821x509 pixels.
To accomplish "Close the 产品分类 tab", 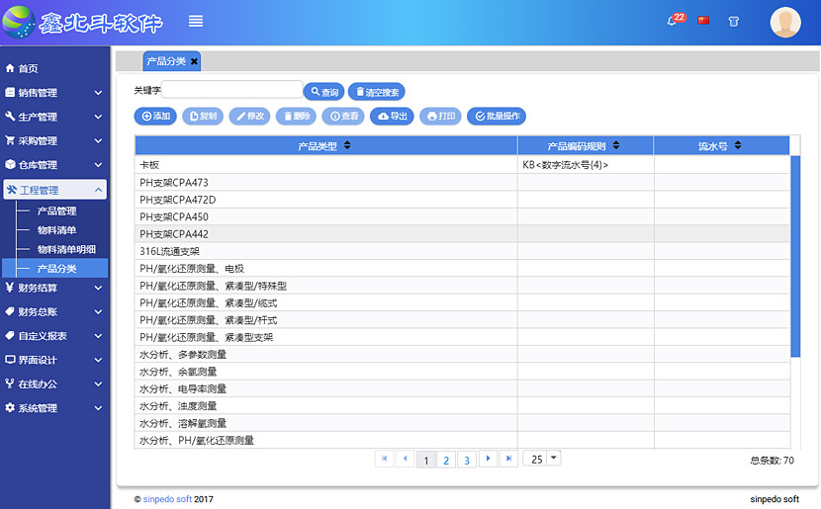I will click(194, 61).
